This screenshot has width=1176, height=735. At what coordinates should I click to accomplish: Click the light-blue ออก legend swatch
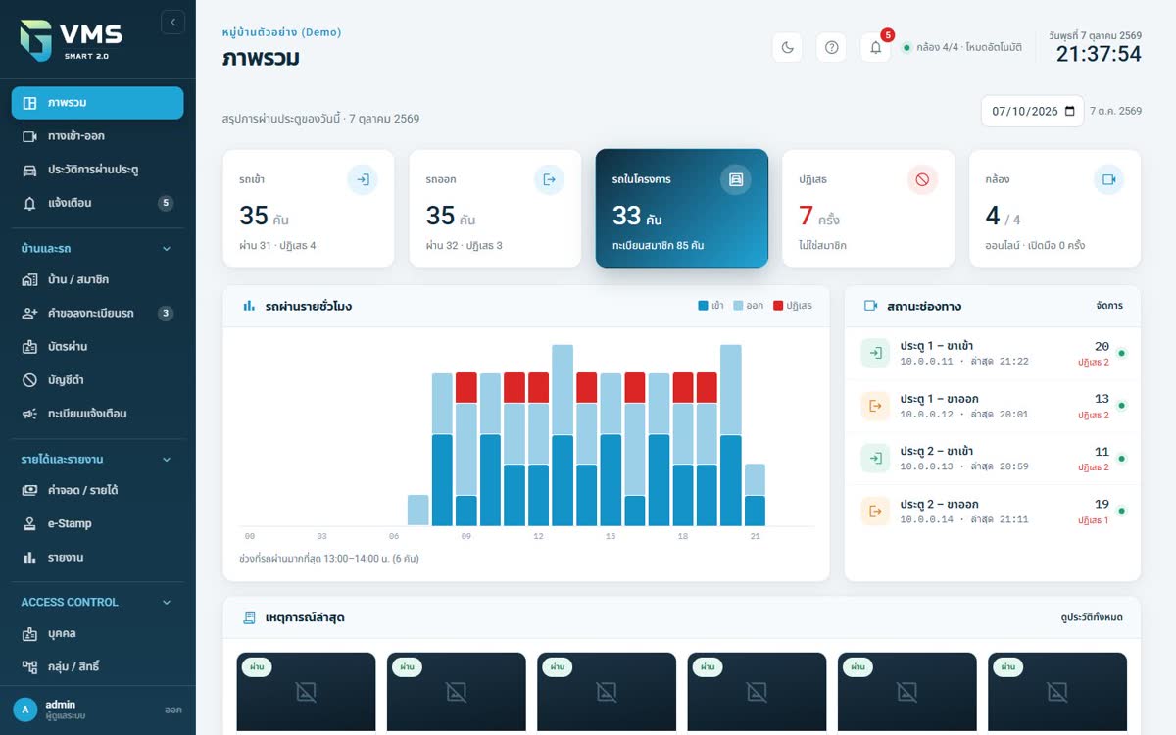[x=738, y=306]
